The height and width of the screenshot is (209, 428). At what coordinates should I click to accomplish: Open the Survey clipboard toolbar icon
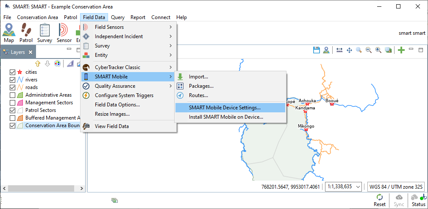click(x=44, y=33)
